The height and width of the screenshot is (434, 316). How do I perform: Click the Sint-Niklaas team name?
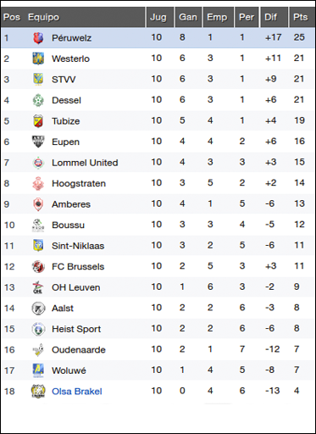[x=78, y=246]
